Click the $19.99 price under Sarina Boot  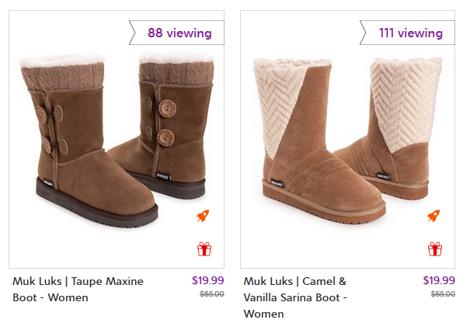pos(439,281)
